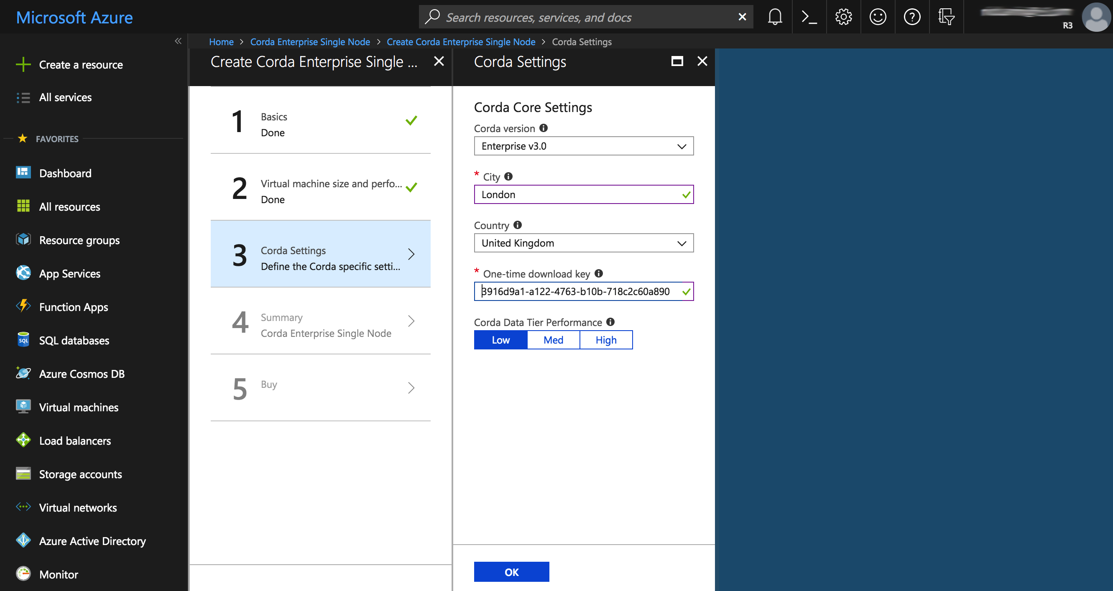Open step 3 Corda Settings
The width and height of the screenshot is (1113, 591).
pos(321,254)
